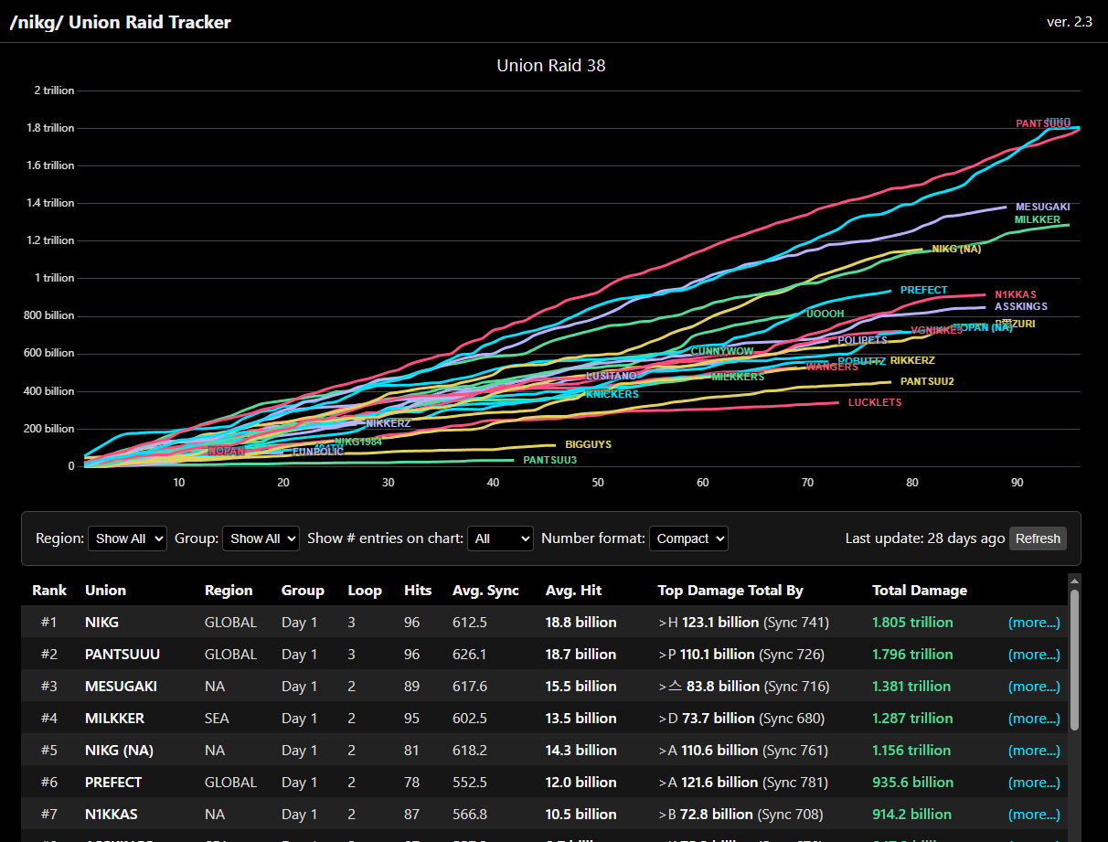The image size is (1108, 842).
Task: Click the PANTSUU2 chart label
Action: click(927, 382)
